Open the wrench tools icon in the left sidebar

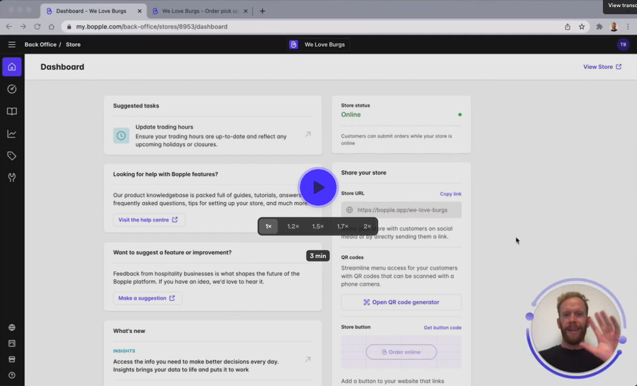[12, 178]
